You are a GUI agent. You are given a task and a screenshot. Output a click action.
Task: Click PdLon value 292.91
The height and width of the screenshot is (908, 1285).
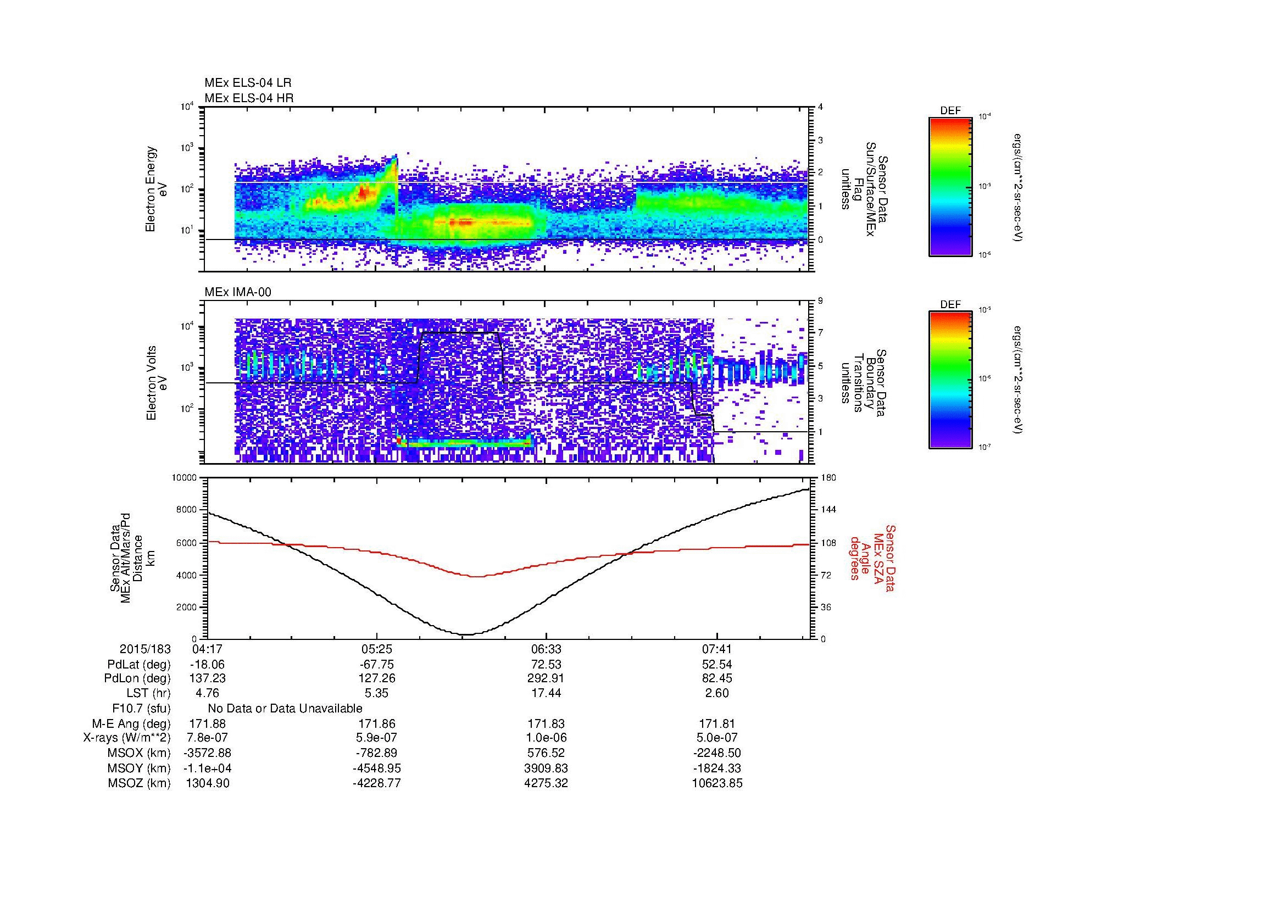(546, 678)
